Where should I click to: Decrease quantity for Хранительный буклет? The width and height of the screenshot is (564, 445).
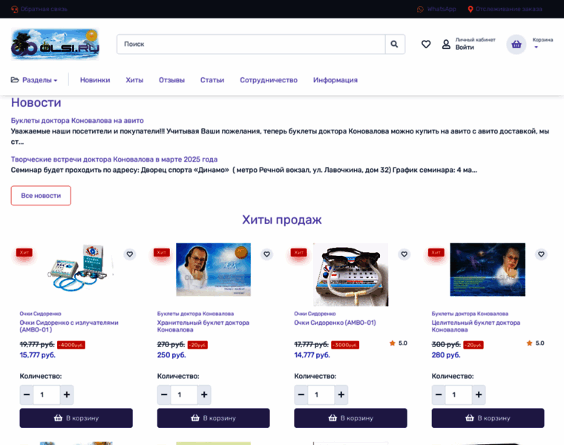164,395
